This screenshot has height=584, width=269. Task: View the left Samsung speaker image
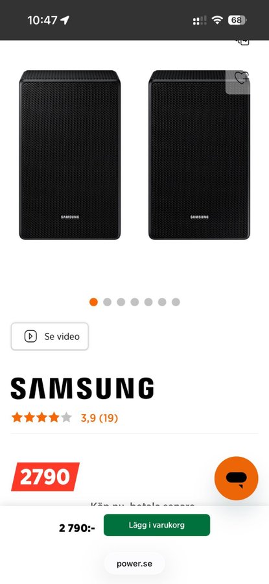pos(70,155)
